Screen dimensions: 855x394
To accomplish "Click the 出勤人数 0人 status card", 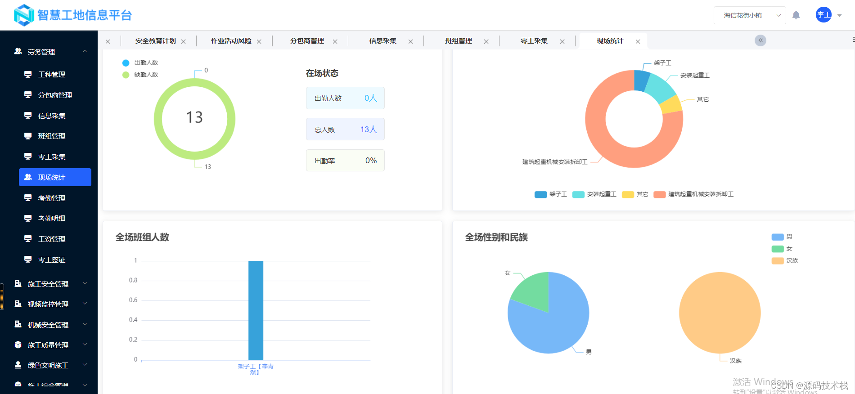I will [345, 98].
